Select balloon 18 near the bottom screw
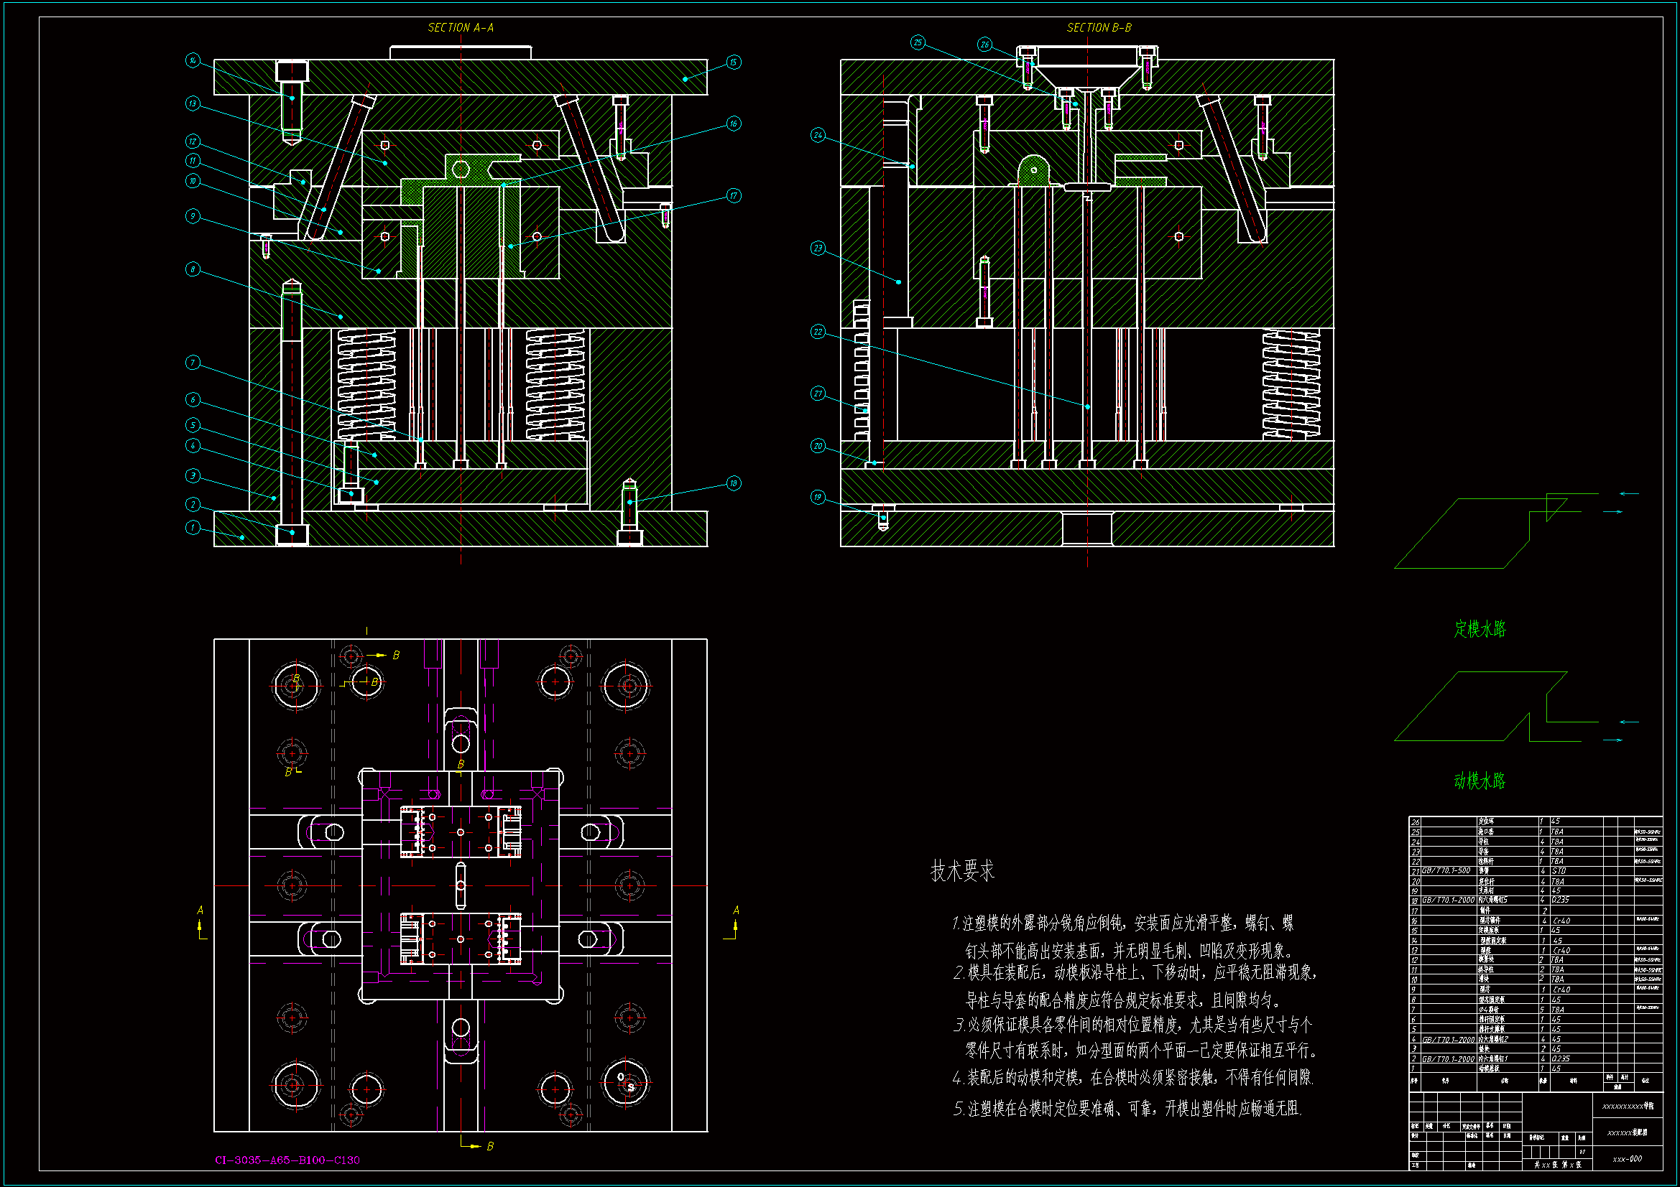This screenshot has height=1187, width=1680. click(x=733, y=483)
